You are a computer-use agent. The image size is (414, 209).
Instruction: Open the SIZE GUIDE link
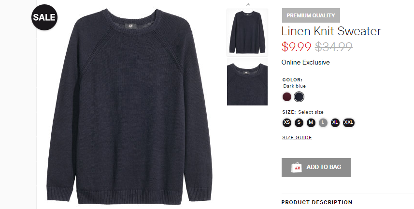tap(297, 138)
